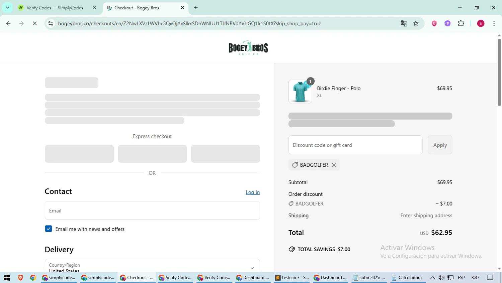Click the Express checkout label
Image resolution: width=502 pixels, height=283 pixels.
click(152, 136)
